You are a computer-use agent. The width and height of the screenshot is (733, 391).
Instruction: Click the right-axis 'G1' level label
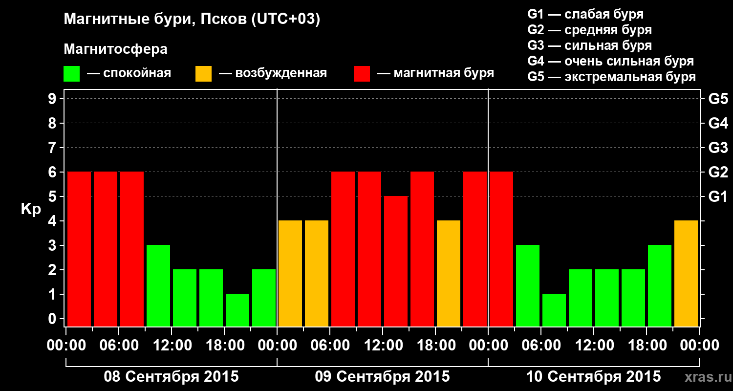[x=718, y=197]
